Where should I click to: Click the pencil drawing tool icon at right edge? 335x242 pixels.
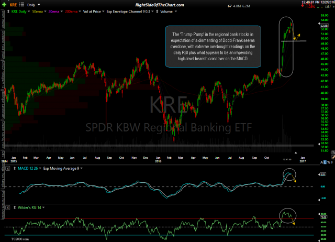(x=333, y=157)
